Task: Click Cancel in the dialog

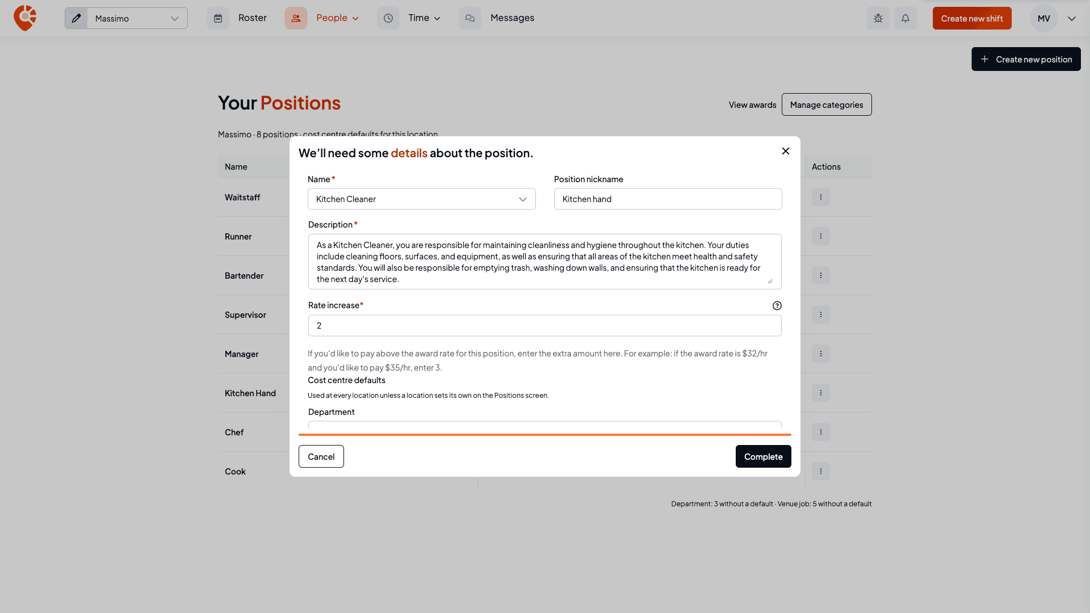Action: pos(321,456)
